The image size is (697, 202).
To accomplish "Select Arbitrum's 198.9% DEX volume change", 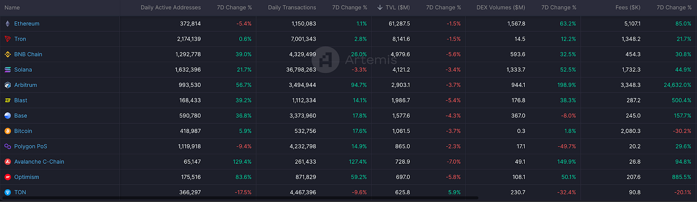I will (566, 85).
